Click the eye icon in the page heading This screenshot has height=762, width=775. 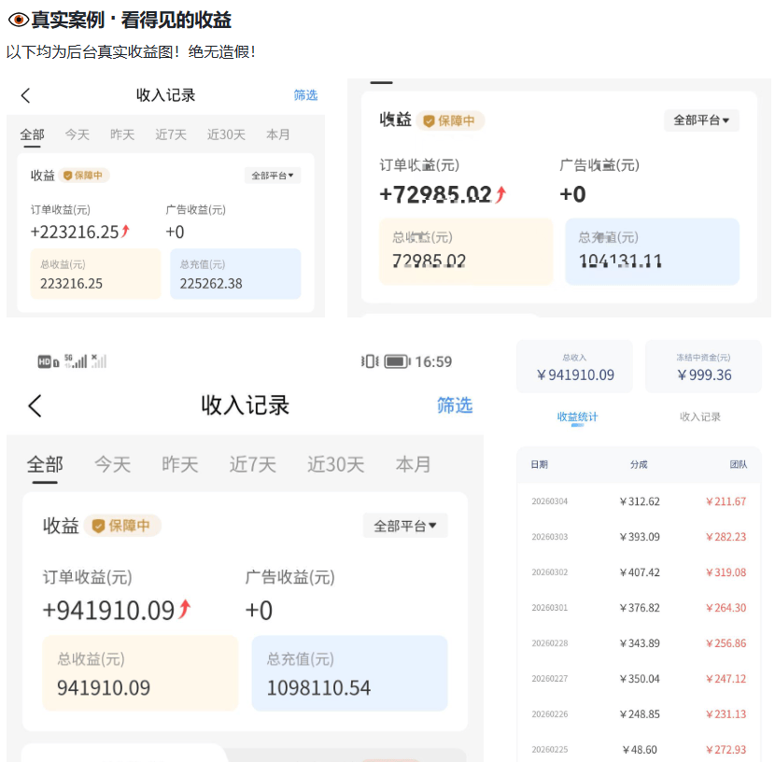coord(18,21)
